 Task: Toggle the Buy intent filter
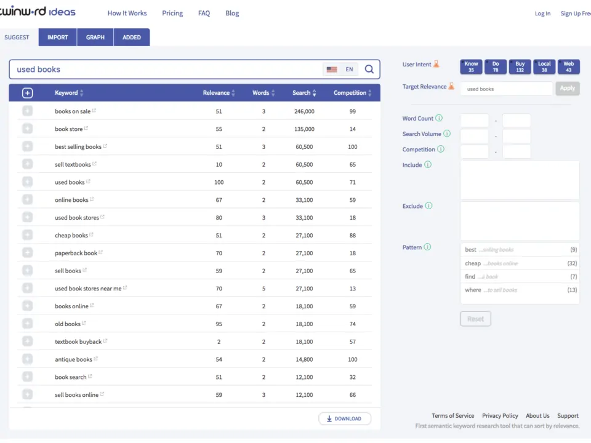pyautogui.click(x=520, y=66)
